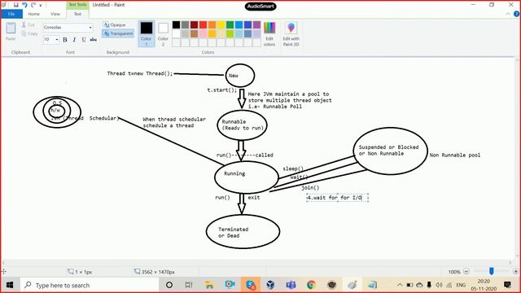Click the Text Tools contextual tab header

tap(77, 5)
